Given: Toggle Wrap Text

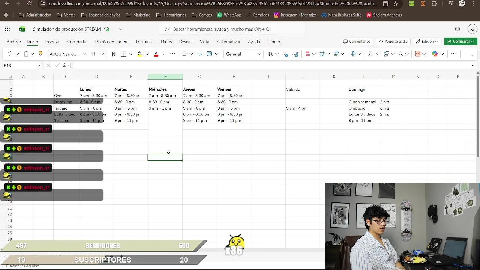Looking at the screenshot, I should click(199, 54).
